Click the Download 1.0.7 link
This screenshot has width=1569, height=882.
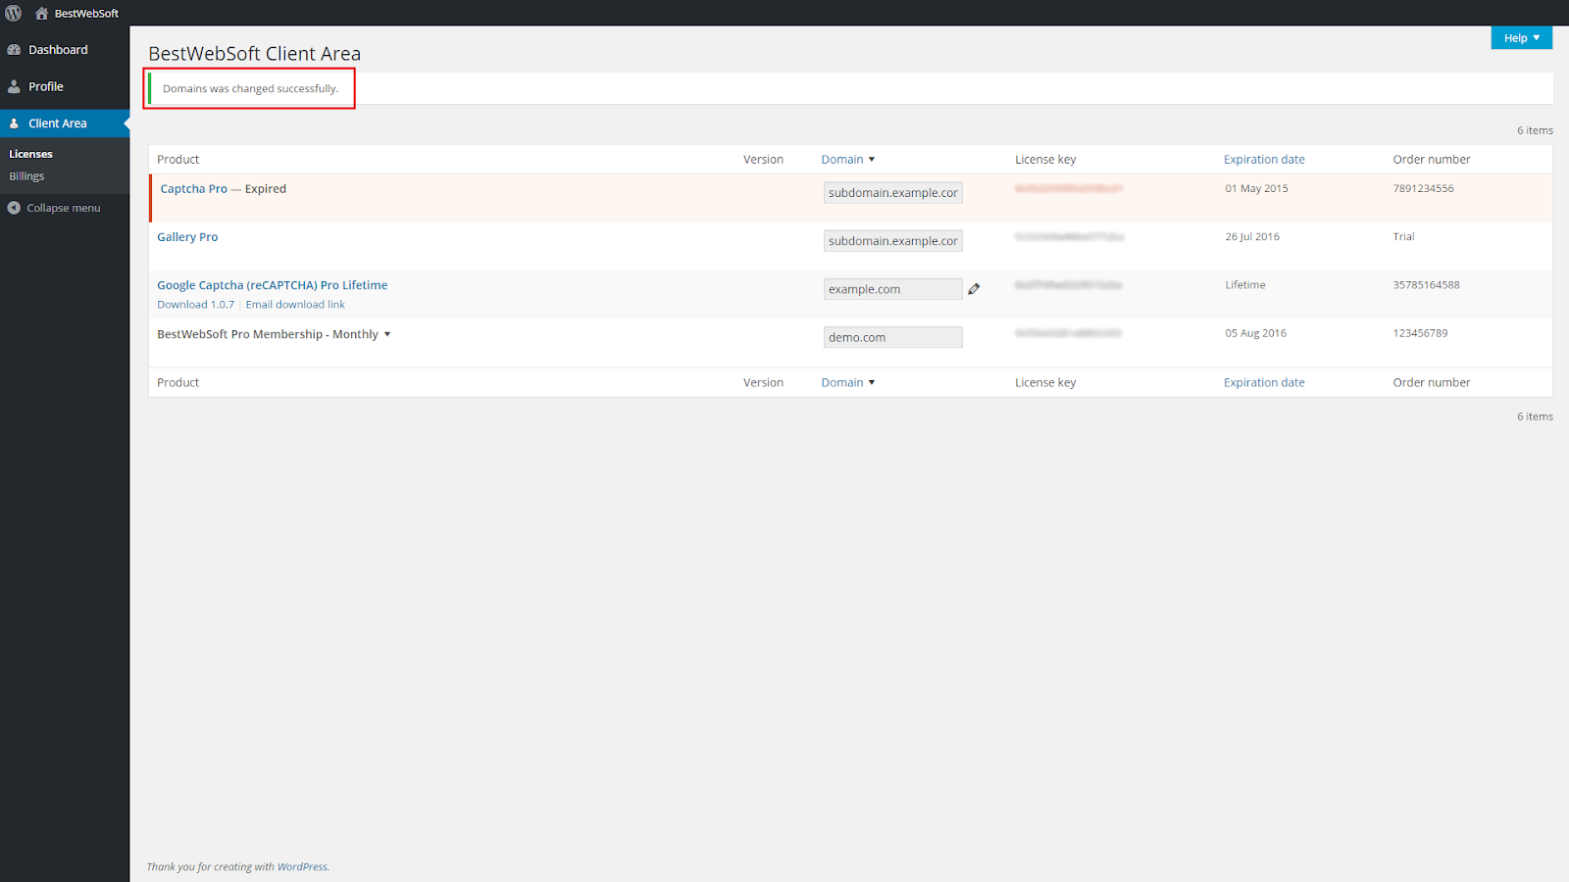coord(196,305)
